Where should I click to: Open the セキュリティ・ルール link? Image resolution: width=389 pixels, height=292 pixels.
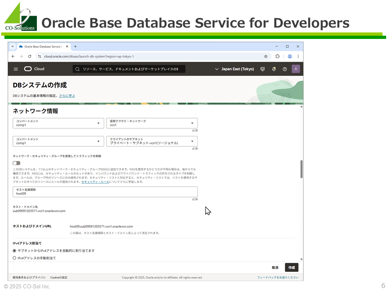pos(95,182)
